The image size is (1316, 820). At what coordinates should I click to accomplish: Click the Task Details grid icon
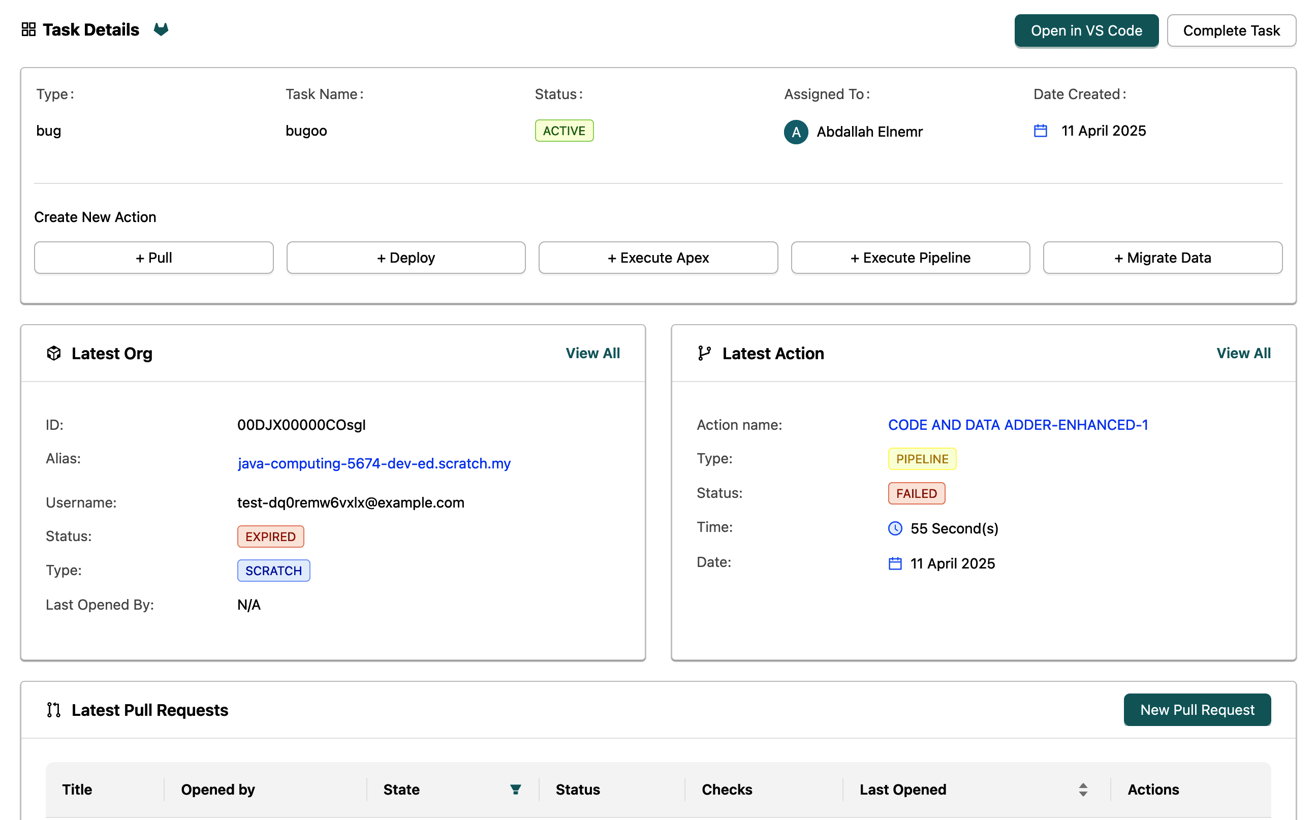(x=28, y=29)
